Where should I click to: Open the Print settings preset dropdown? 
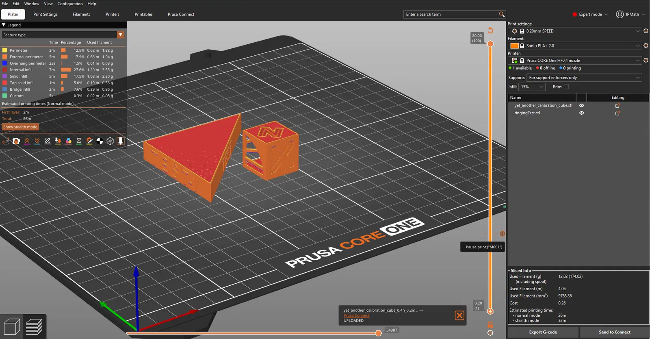click(575, 31)
